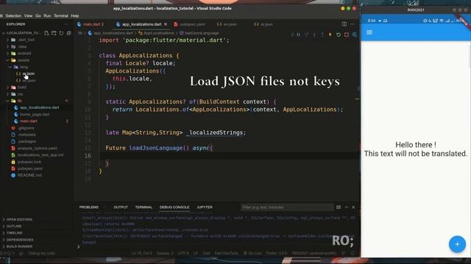Screen dimensions: 471x264
Task: Show the Problems panel tab
Action: 89,207
